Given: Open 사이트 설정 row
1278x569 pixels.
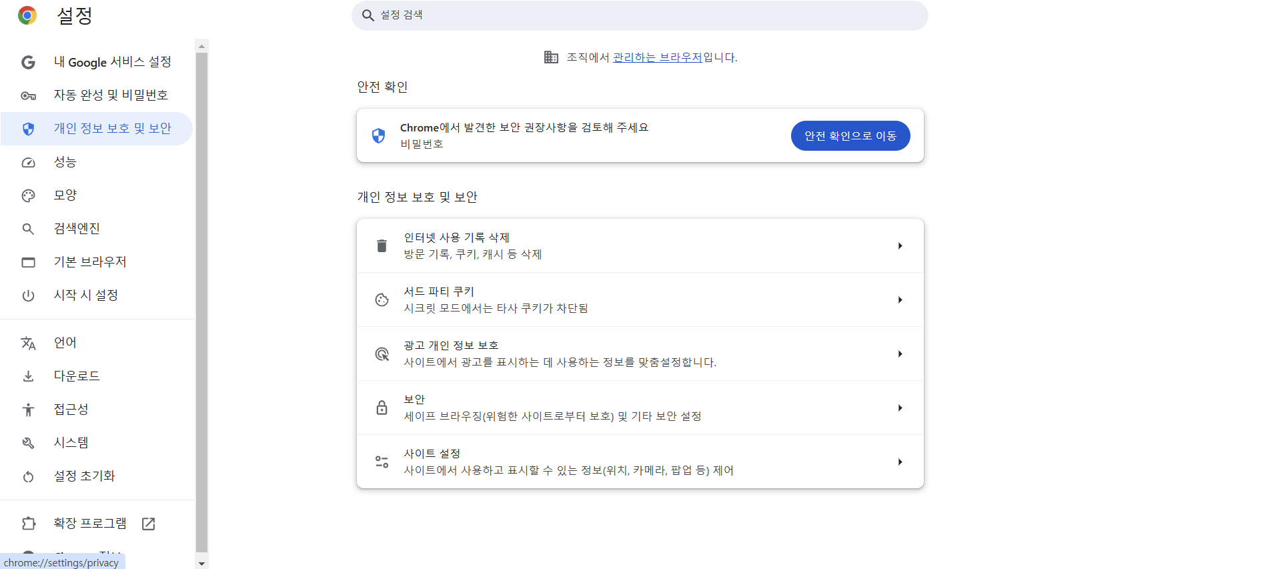Looking at the screenshot, I should pyautogui.click(x=640, y=462).
